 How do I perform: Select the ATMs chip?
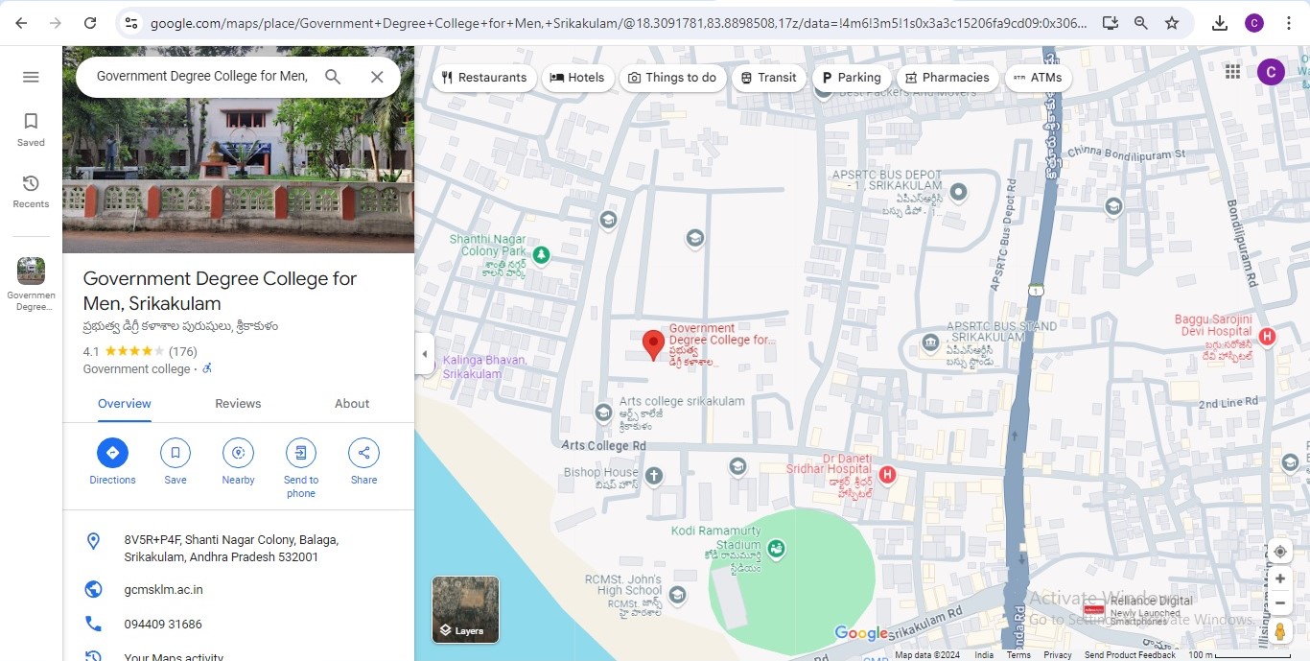[1038, 78]
